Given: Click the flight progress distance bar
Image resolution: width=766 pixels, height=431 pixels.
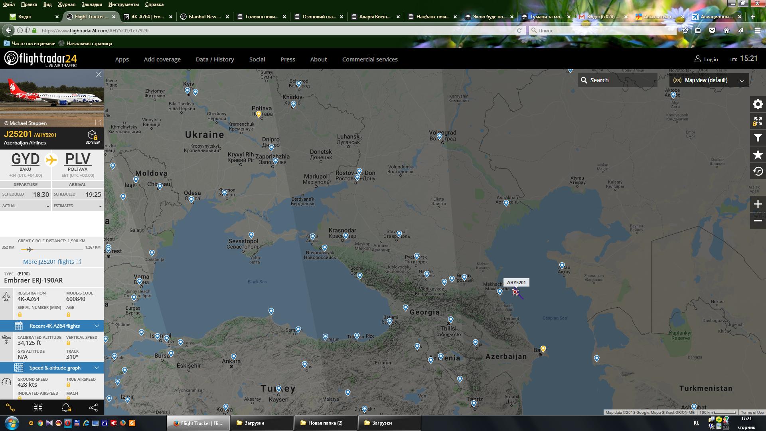Looking at the screenshot, I should click(51, 249).
